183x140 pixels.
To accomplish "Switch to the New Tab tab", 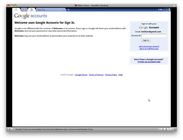I will click(x=50, y=10).
